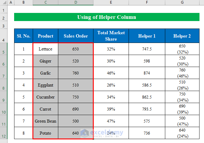Select column C header
Image resolution: width=204 pixels, height=143 pixels.
[x=45, y=2]
